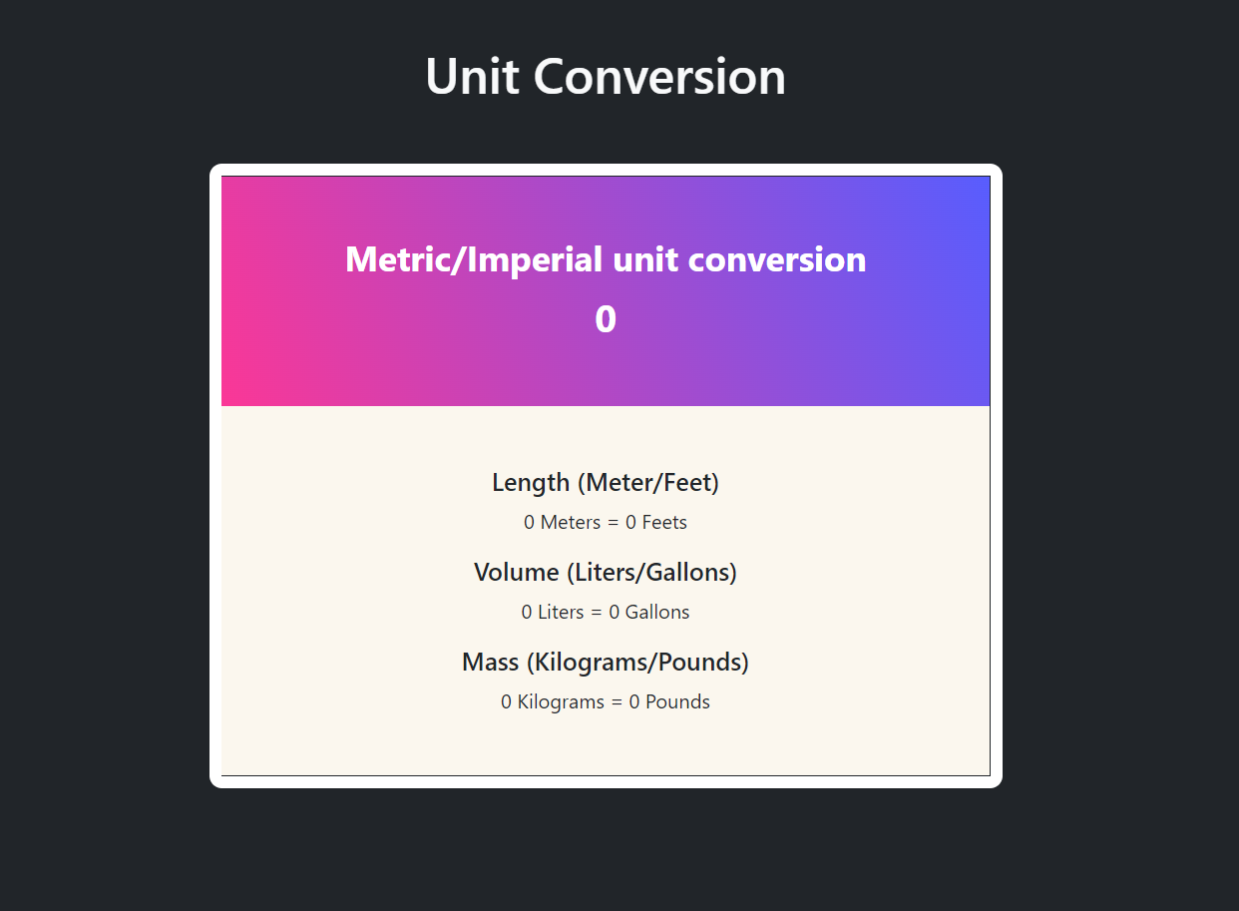Select the Length (Meter/Feet) heading
This screenshot has width=1239, height=911.
[605, 482]
